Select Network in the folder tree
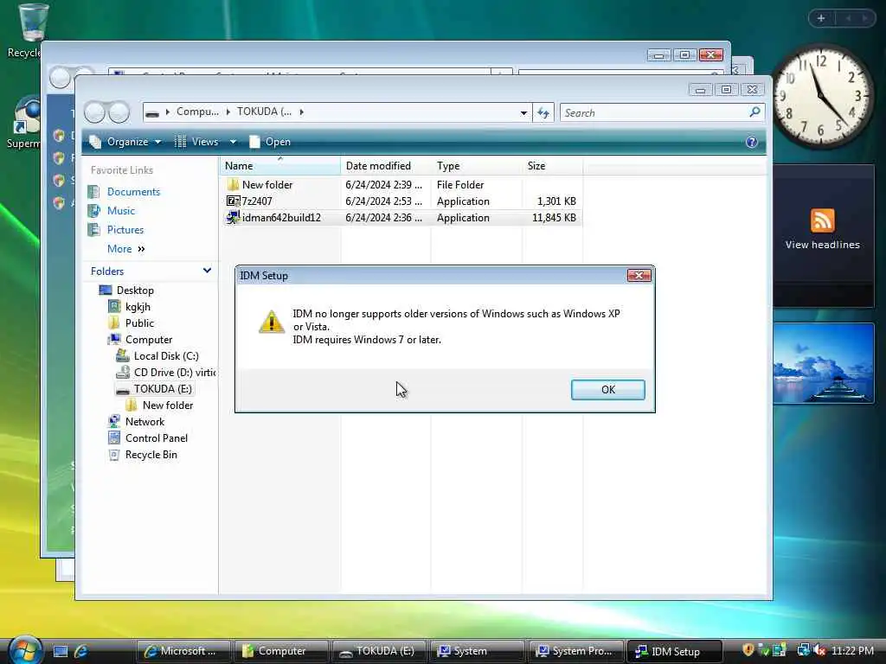The image size is (886, 664). click(x=144, y=422)
